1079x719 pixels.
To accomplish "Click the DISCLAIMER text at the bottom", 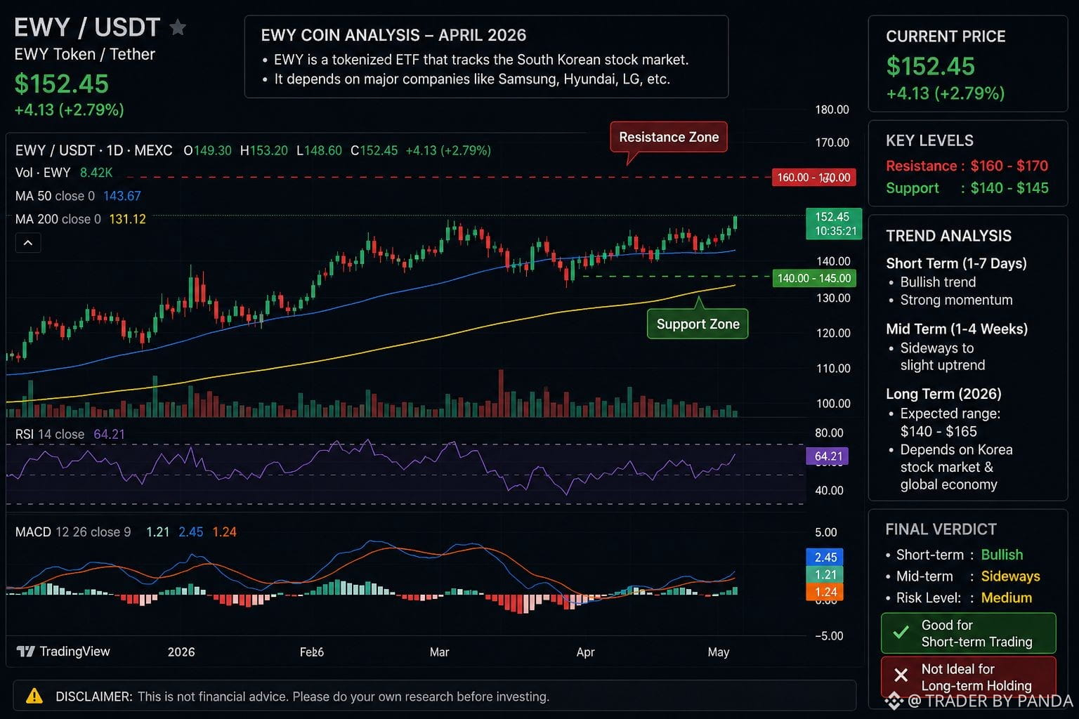I will (x=302, y=697).
